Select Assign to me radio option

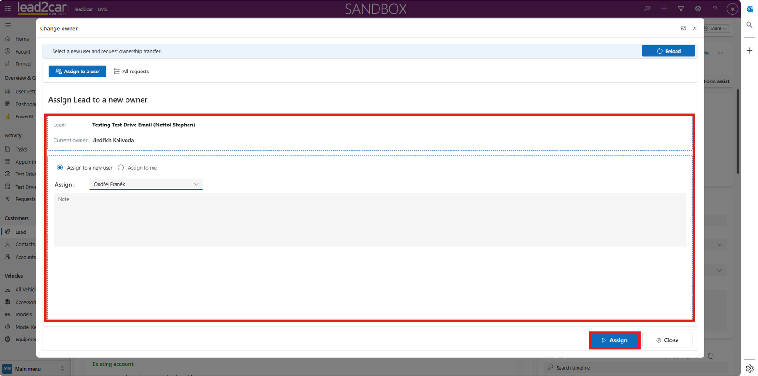coord(121,168)
